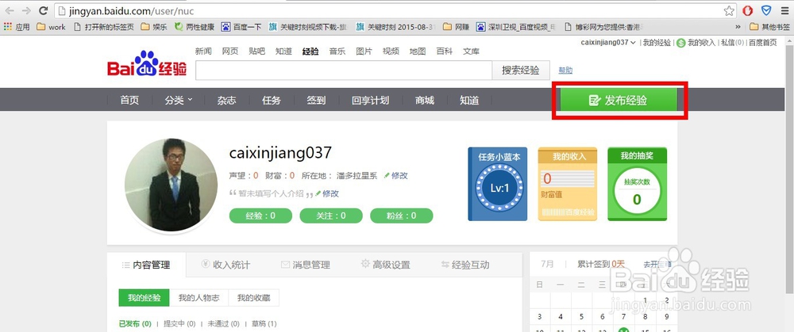794x332 pixels.
Task: Open the 百度一下 bookmark
Action: (241, 27)
